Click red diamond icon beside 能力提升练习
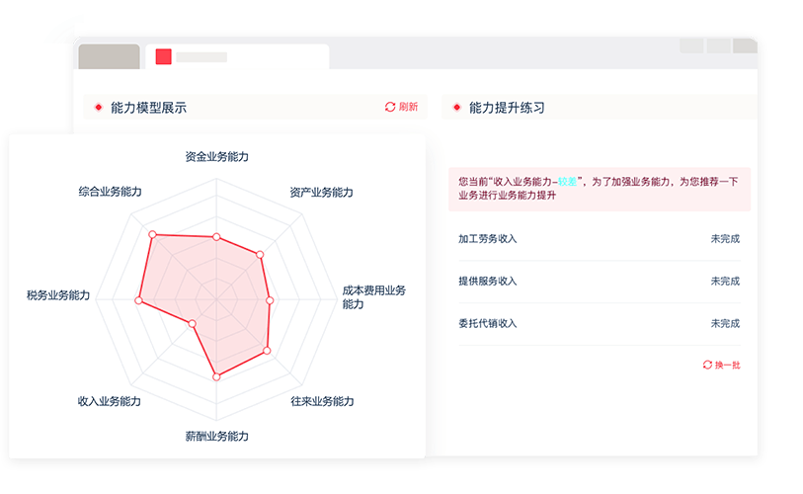 (455, 108)
